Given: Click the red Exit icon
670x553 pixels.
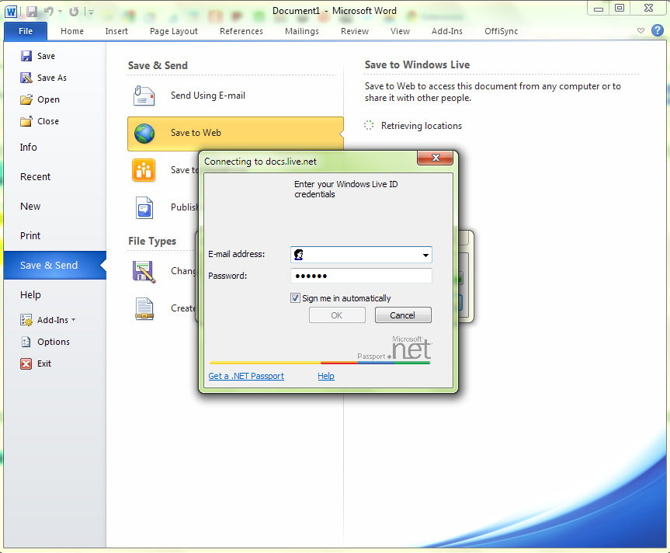Looking at the screenshot, I should [x=26, y=363].
